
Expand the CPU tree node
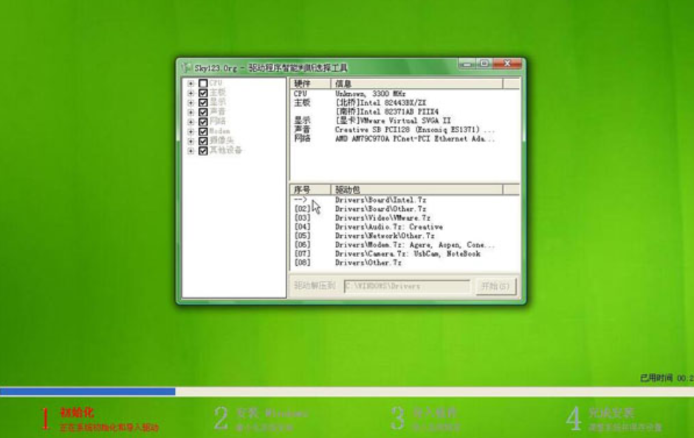pos(191,83)
